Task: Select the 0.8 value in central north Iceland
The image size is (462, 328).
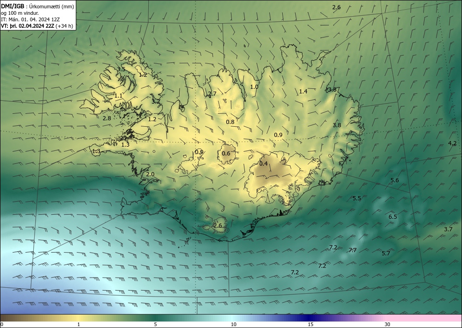Action: point(230,122)
